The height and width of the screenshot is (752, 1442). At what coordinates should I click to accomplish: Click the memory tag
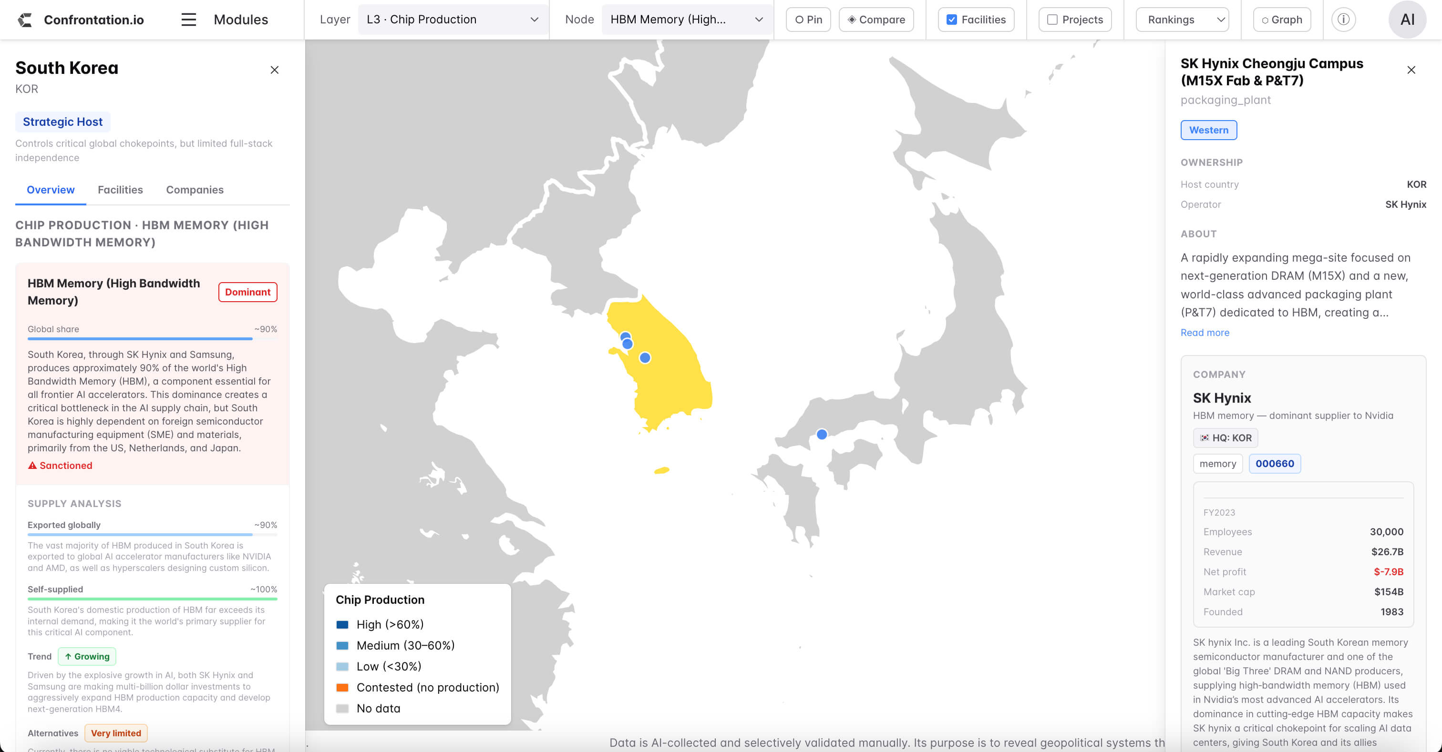pos(1217,463)
